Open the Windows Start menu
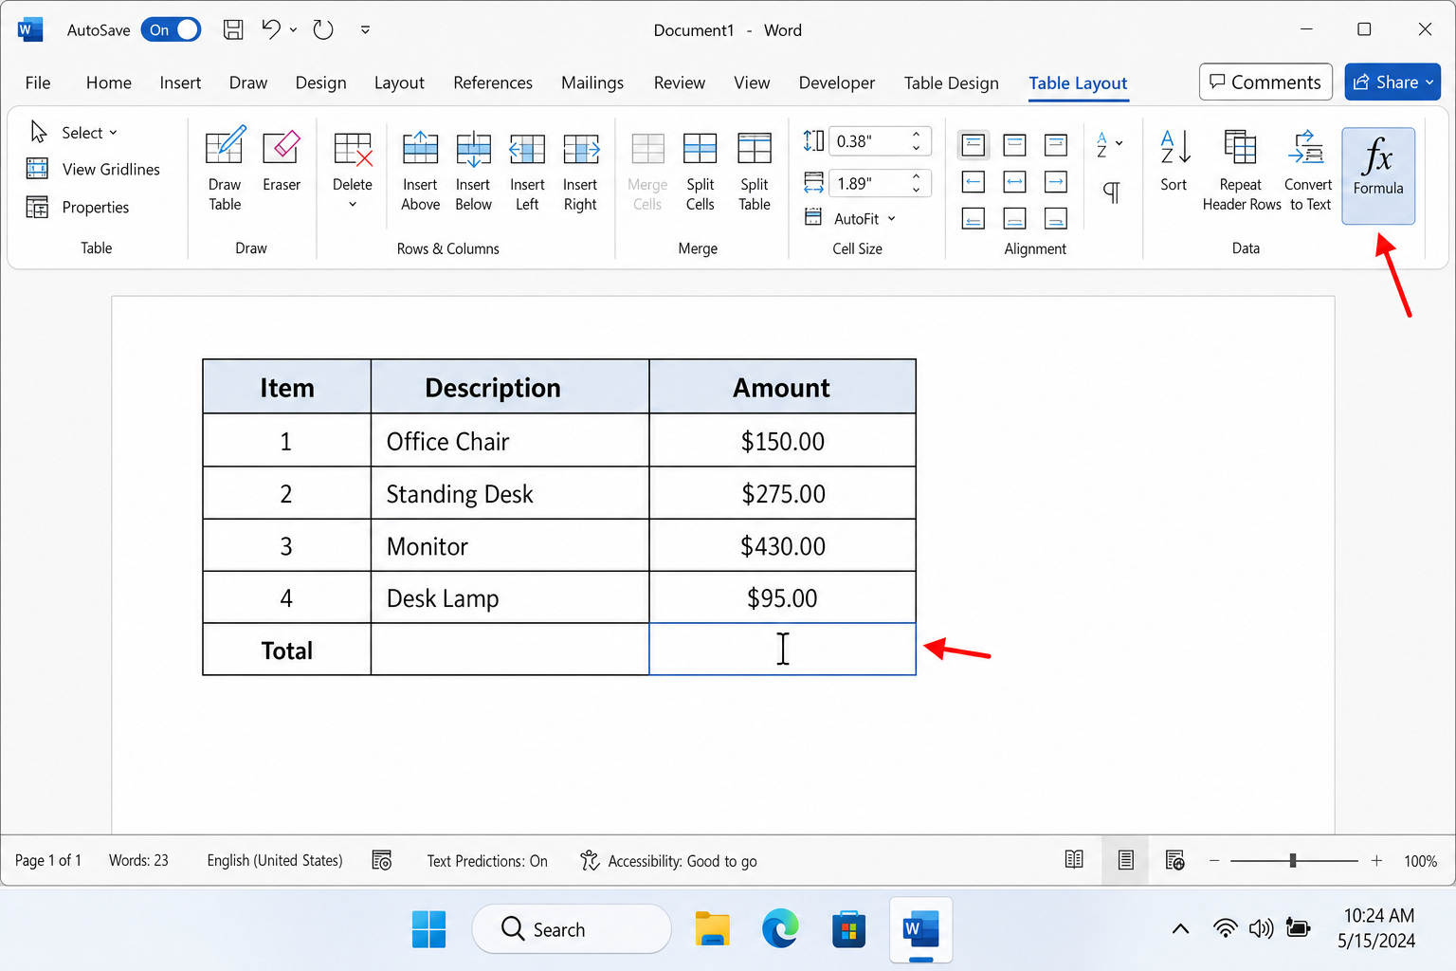This screenshot has height=971, width=1456. tap(428, 929)
